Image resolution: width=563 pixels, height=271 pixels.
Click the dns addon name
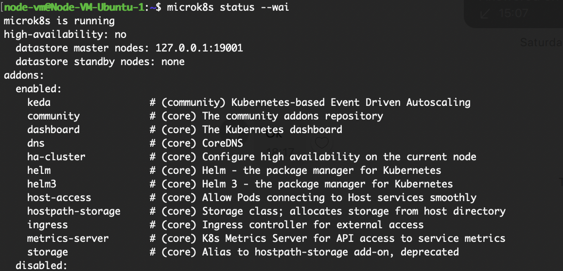point(36,143)
